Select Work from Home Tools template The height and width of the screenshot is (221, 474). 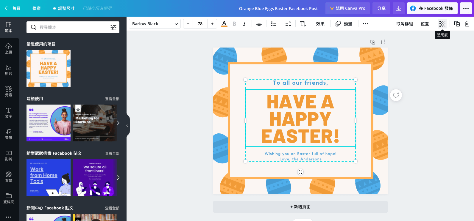pyautogui.click(x=49, y=178)
